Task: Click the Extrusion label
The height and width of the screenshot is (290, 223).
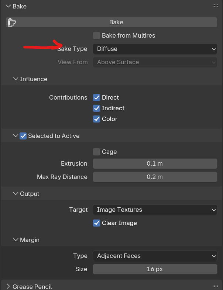Action: (x=74, y=163)
